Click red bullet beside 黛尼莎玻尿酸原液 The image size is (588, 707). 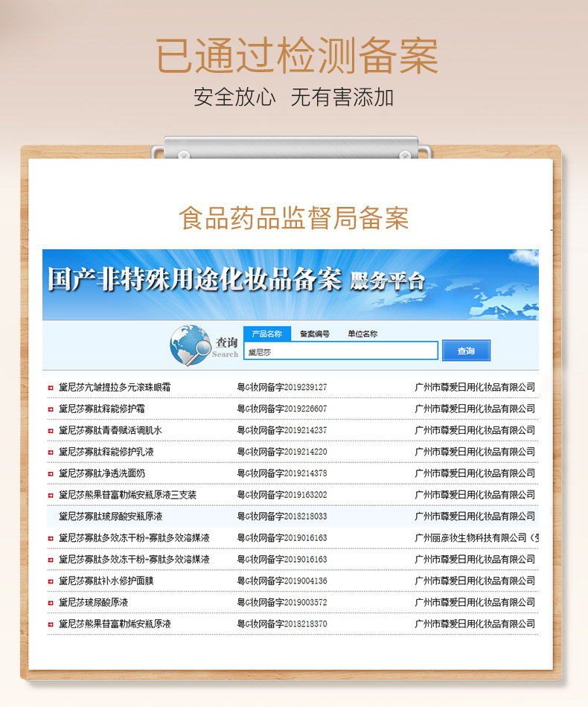click(x=51, y=603)
